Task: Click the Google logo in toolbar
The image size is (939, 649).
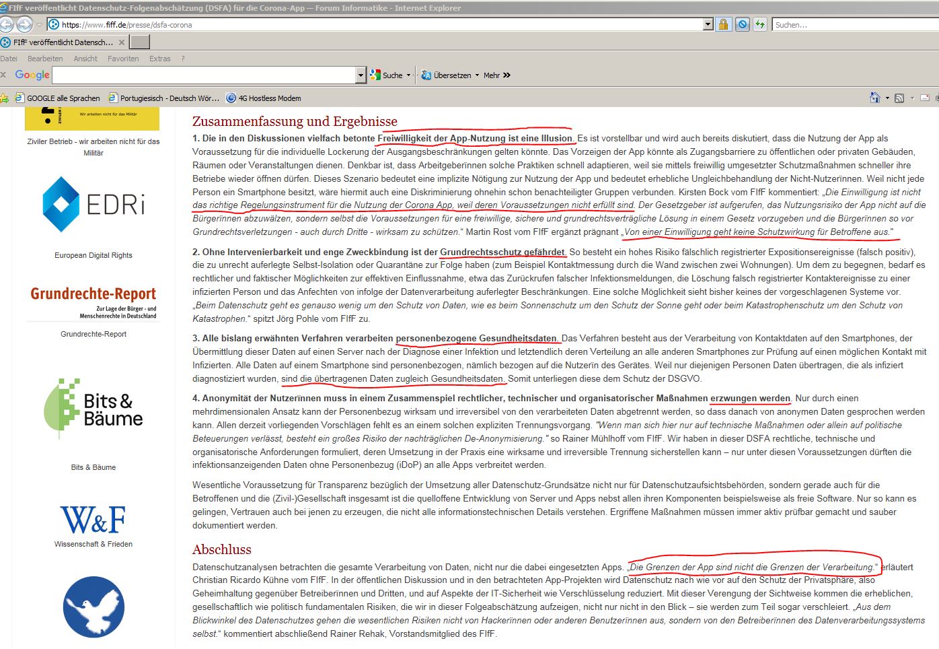Action: (x=32, y=75)
